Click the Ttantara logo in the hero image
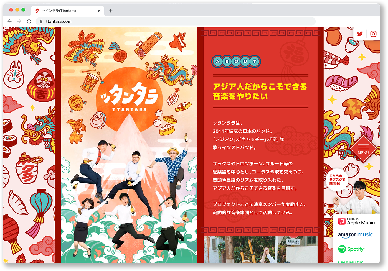Screen dimensions: 388x271 [x=130, y=97]
